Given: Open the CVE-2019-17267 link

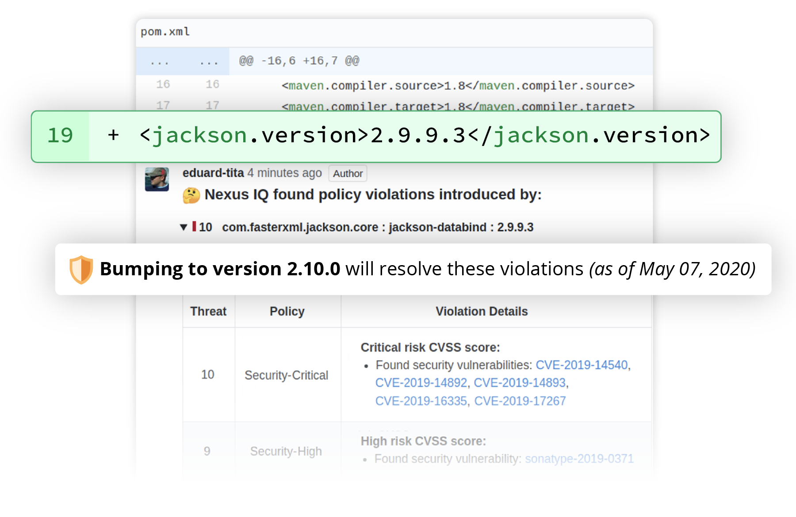Looking at the screenshot, I should (x=520, y=401).
